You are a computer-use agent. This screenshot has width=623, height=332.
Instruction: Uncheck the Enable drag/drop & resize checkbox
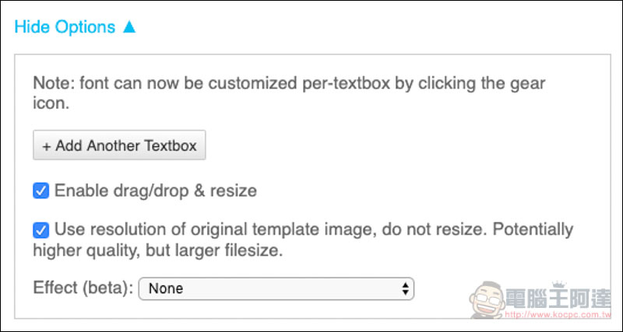click(x=41, y=190)
